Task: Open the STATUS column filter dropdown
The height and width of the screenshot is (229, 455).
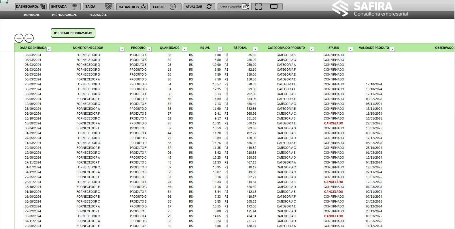Action: 350,49
